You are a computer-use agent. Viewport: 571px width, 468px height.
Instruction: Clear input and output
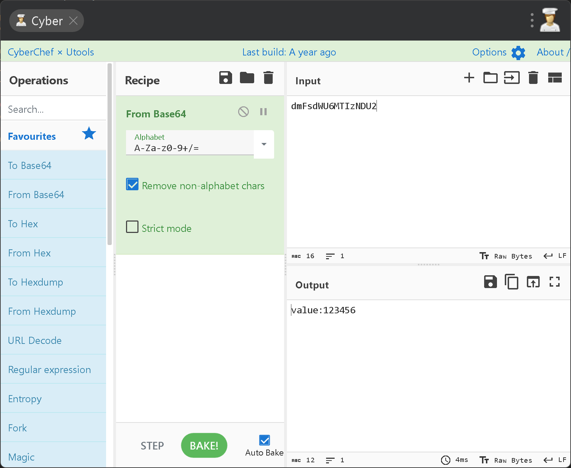click(533, 78)
